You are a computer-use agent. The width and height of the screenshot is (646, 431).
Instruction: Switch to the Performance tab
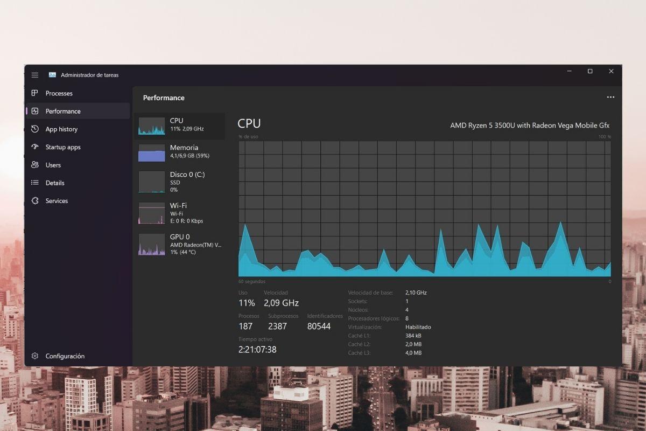[62, 111]
